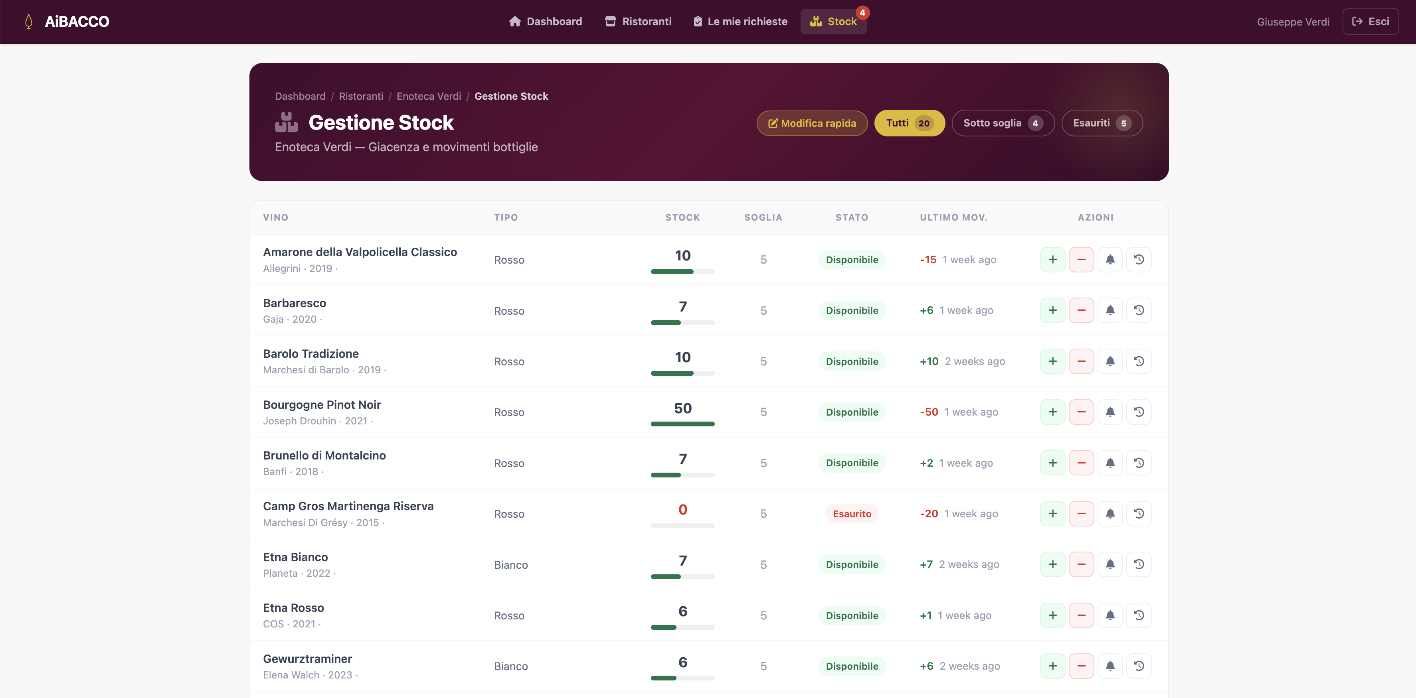Show Gewurztraminer history
Screen dimensions: 1416x698
pyautogui.click(x=1139, y=666)
